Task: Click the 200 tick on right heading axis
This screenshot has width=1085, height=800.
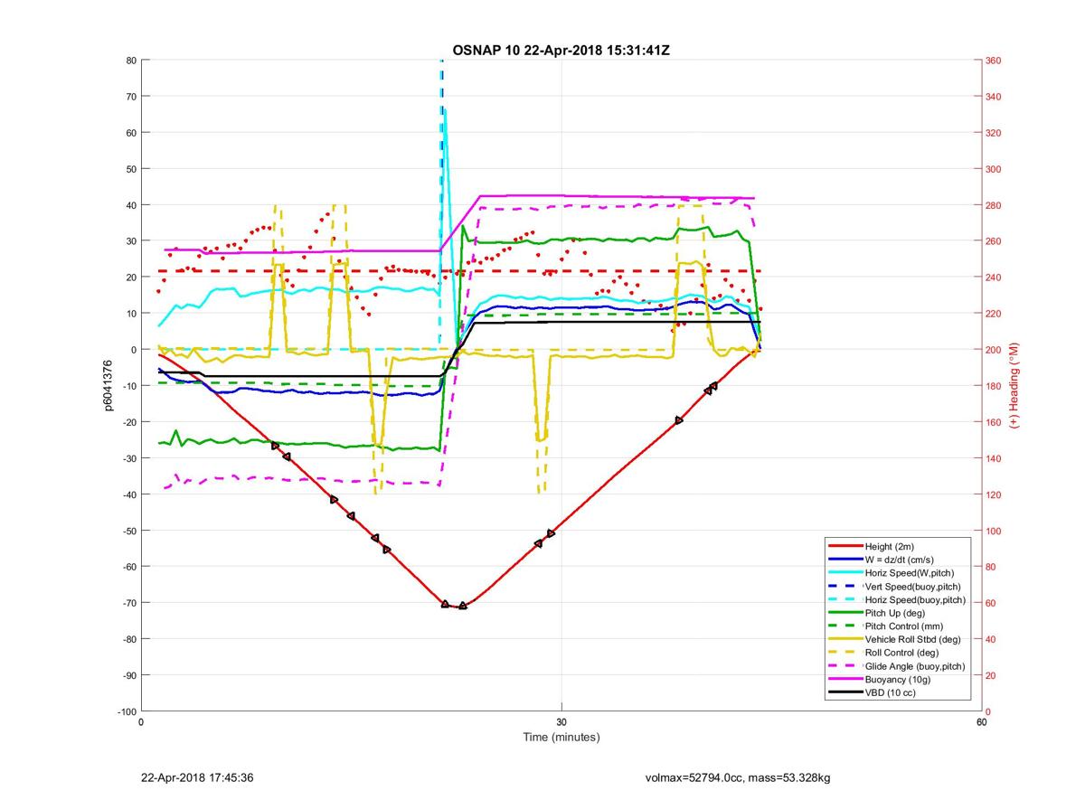Action: click(995, 350)
